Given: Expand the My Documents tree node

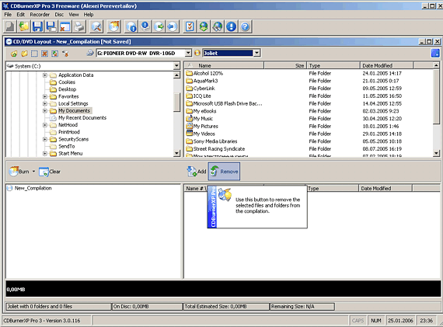Looking at the screenshot, I should tap(45, 111).
